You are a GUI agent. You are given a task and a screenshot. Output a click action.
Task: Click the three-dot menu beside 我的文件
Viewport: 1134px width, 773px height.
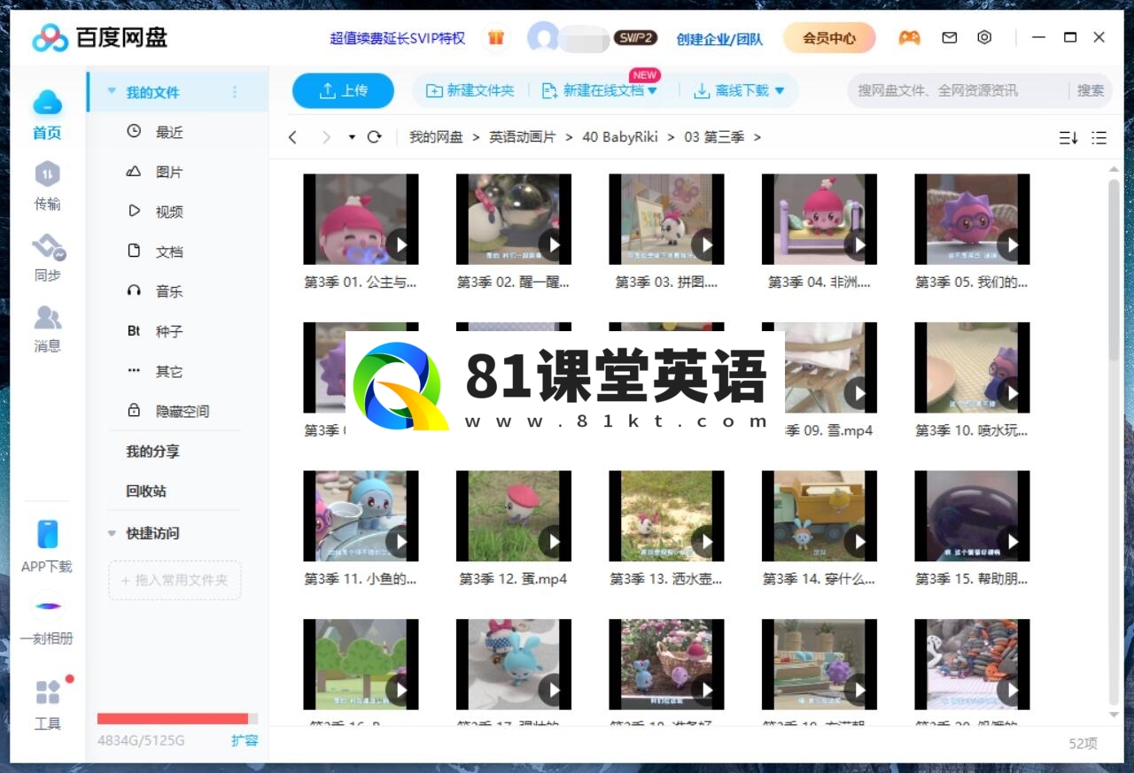[x=235, y=92]
